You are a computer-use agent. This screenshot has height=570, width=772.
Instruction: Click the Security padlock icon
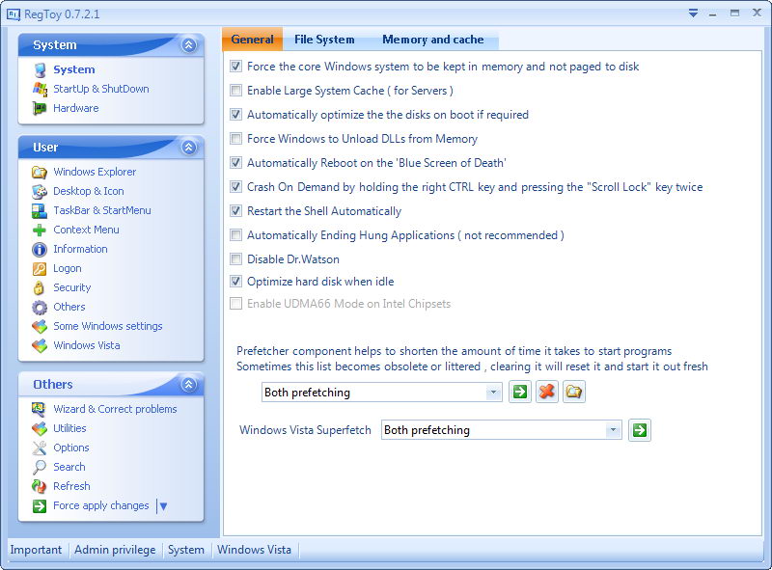40,288
